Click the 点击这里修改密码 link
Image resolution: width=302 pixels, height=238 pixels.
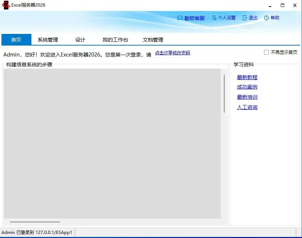[x=173, y=53]
